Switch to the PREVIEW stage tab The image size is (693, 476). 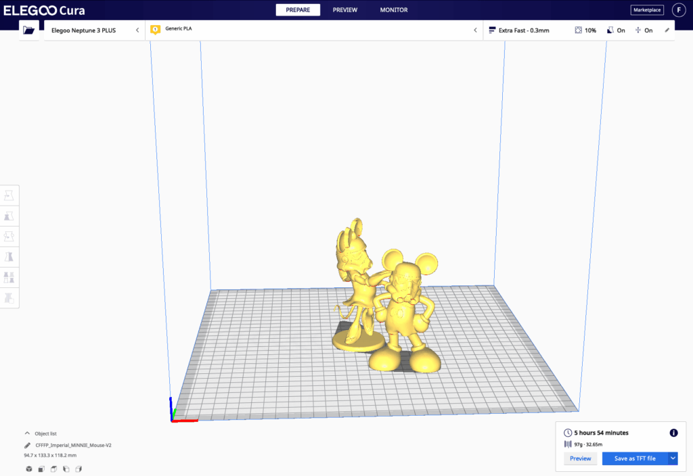pos(344,10)
